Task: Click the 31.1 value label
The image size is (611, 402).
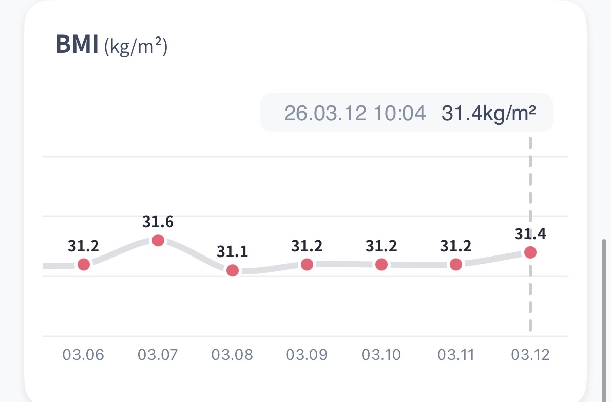Action: 233,252
